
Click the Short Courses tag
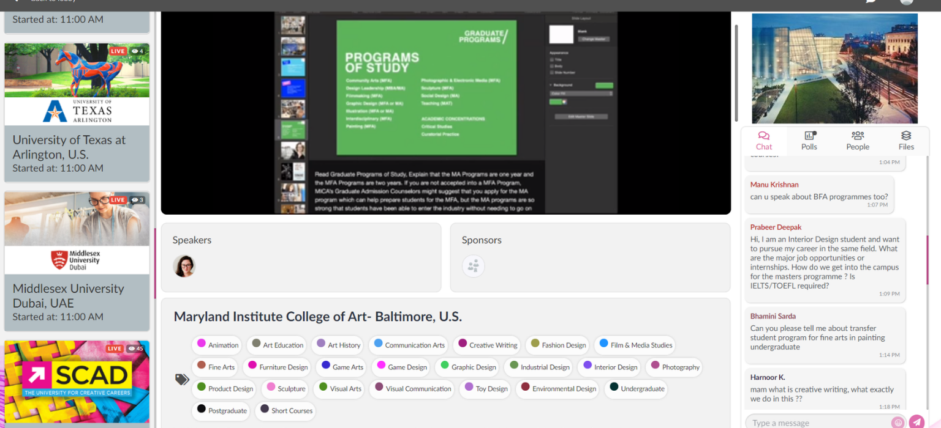(x=286, y=410)
